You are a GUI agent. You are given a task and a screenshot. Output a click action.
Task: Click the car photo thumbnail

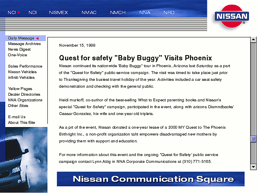point(26,160)
